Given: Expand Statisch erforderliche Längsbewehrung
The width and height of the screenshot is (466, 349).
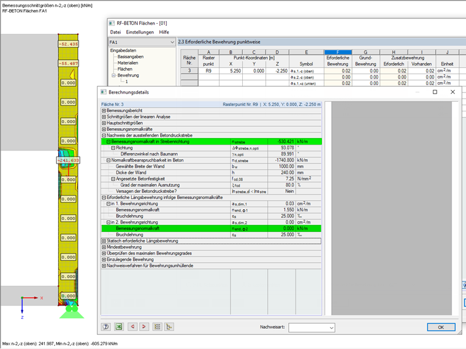Looking at the screenshot, I should coord(104,241).
